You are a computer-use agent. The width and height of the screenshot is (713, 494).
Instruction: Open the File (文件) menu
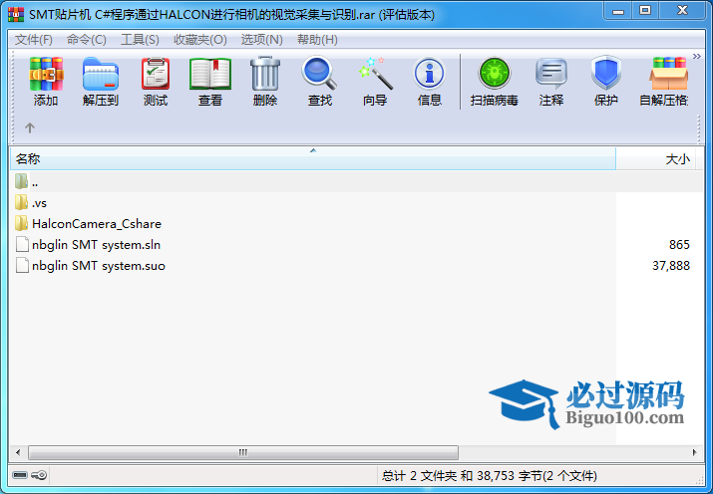pyautogui.click(x=34, y=40)
